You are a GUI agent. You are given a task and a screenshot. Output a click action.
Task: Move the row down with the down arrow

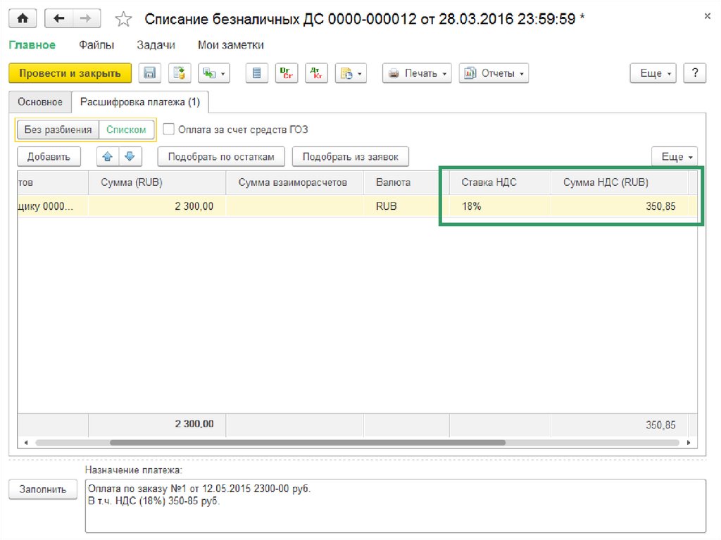point(131,156)
